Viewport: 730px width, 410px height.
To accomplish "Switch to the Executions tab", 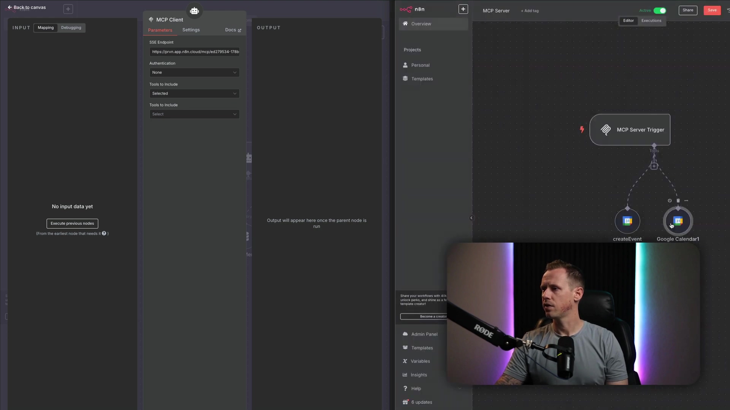I will 651,21.
